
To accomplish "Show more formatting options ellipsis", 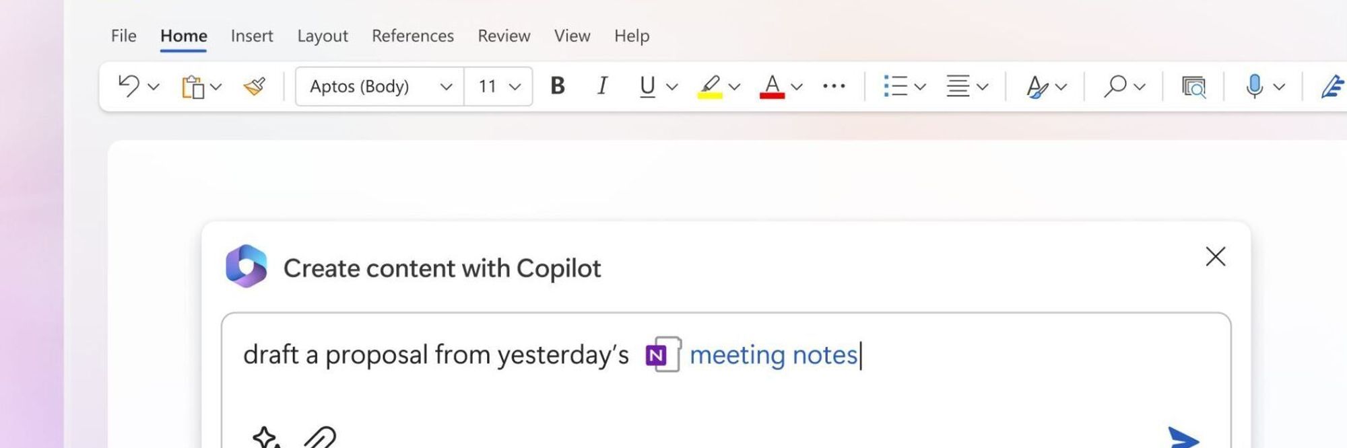I will 834,86.
